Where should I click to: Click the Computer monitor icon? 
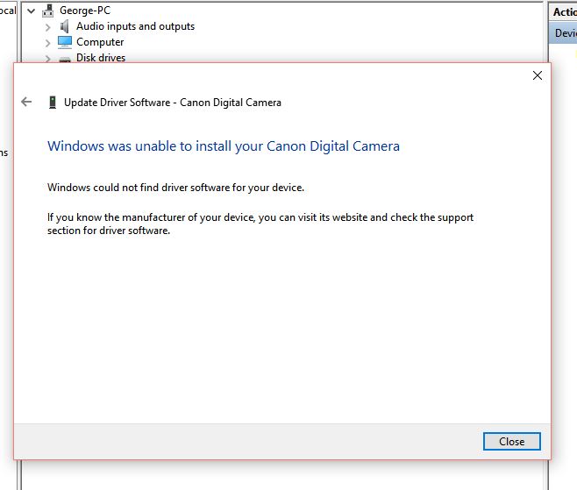click(x=65, y=42)
